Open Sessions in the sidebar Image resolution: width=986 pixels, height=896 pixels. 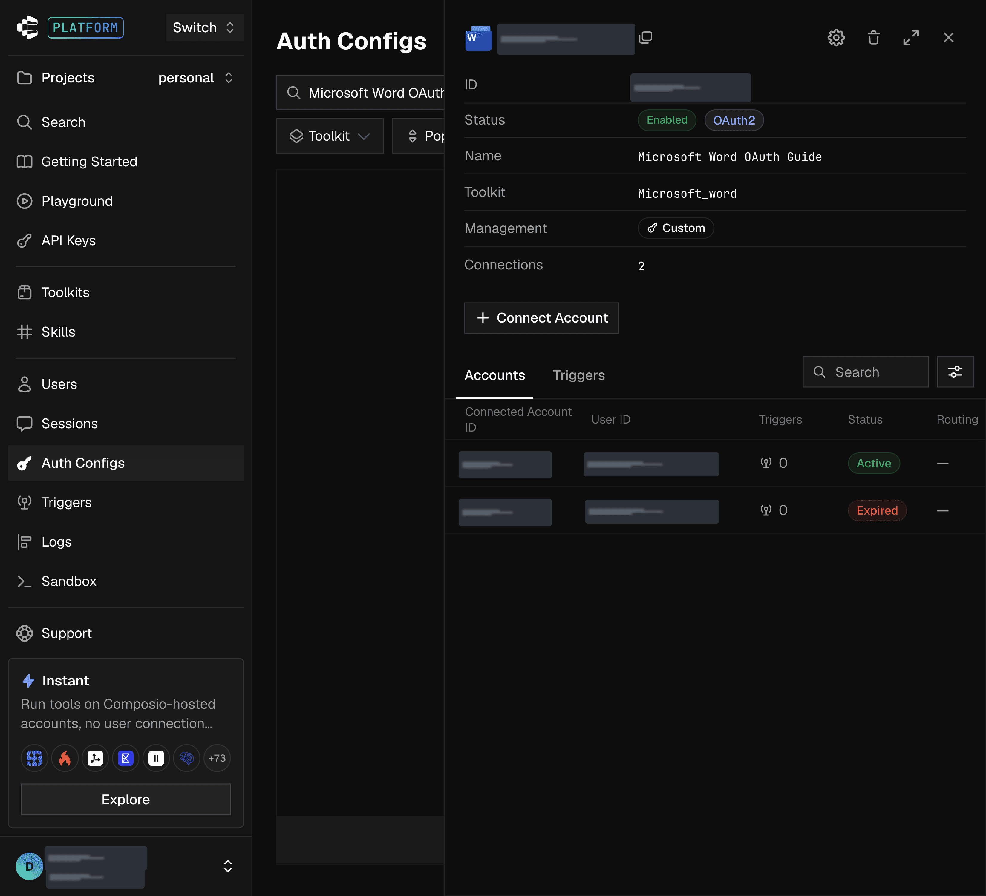(x=126, y=423)
